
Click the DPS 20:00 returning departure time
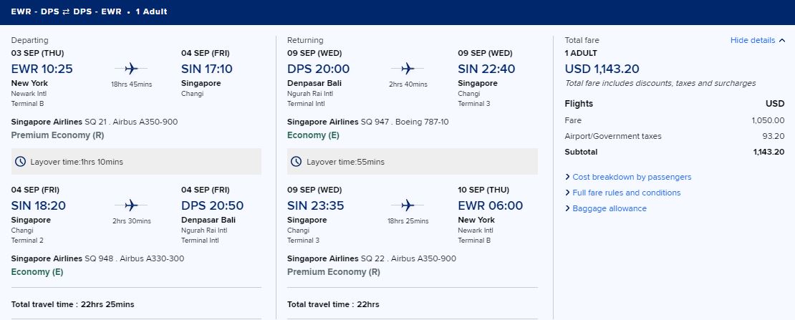click(x=318, y=69)
